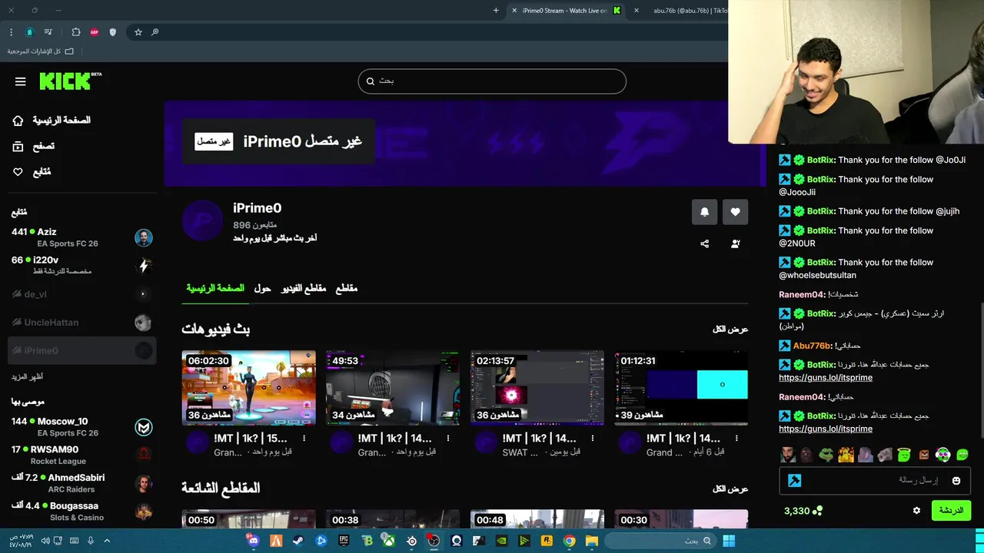
Task: Open the 00:30 clip thumbnail
Action: click(681, 519)
